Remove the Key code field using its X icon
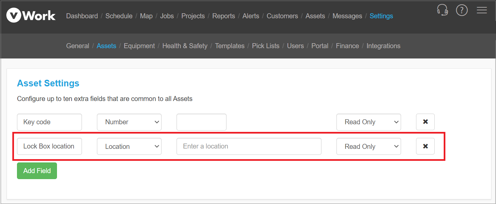Viewport: 496px width, 204px height. point(425,122)
